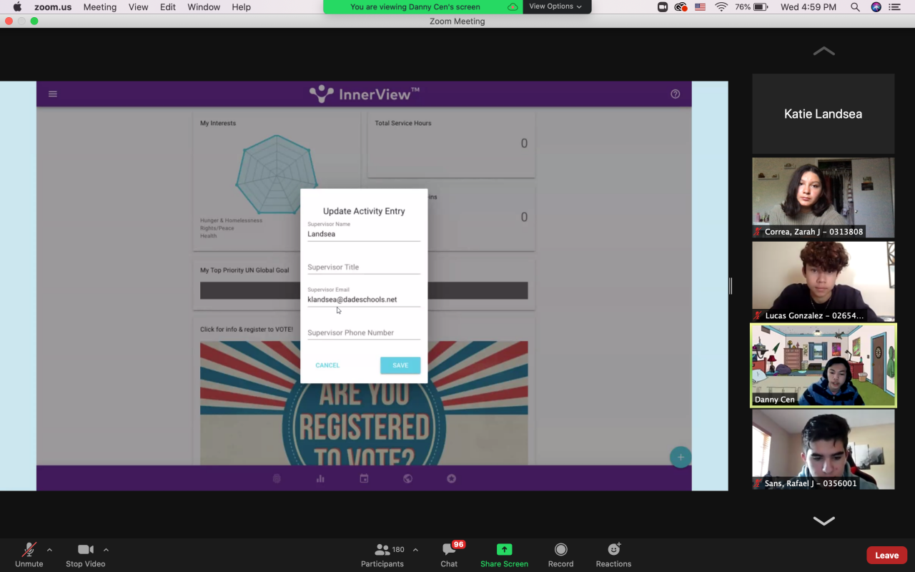The height and width of the screenshot is (572, 915).
Task: Click the Supervisor Phone Number field
Action: [364, 332]
